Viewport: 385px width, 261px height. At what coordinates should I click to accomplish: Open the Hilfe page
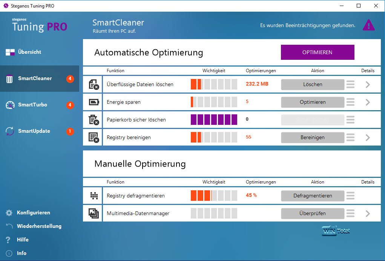pyautogui.click(x=23, y=240)
